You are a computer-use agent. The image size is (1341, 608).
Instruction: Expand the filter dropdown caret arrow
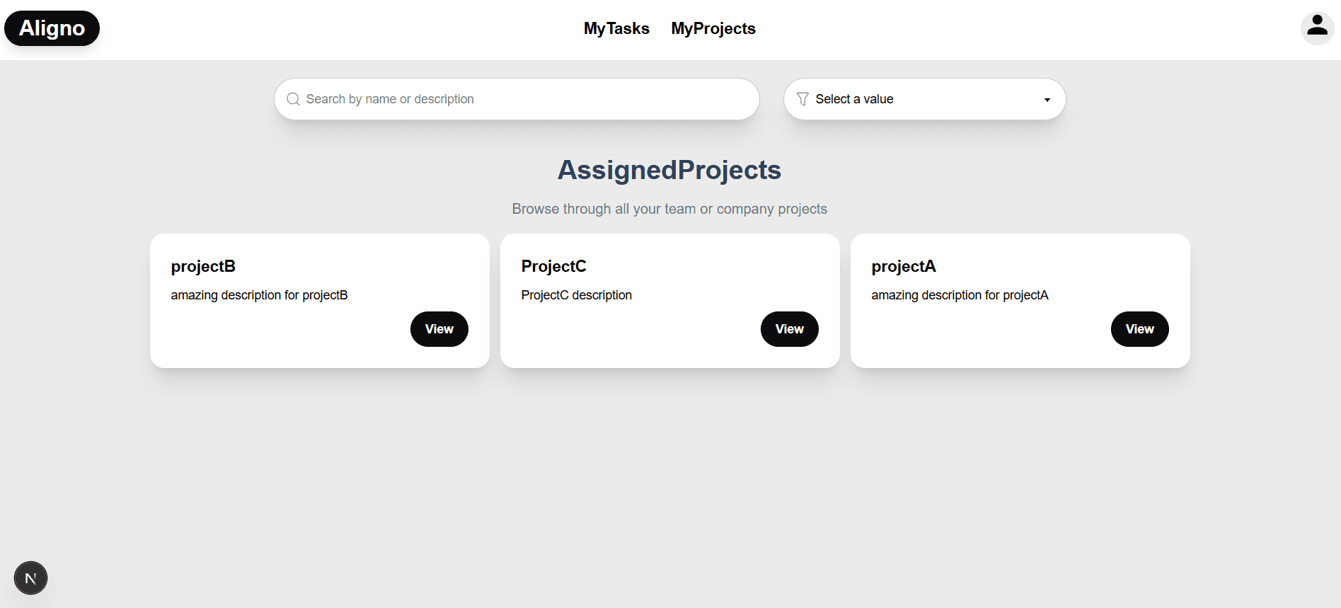click(x=1047, y=100)
